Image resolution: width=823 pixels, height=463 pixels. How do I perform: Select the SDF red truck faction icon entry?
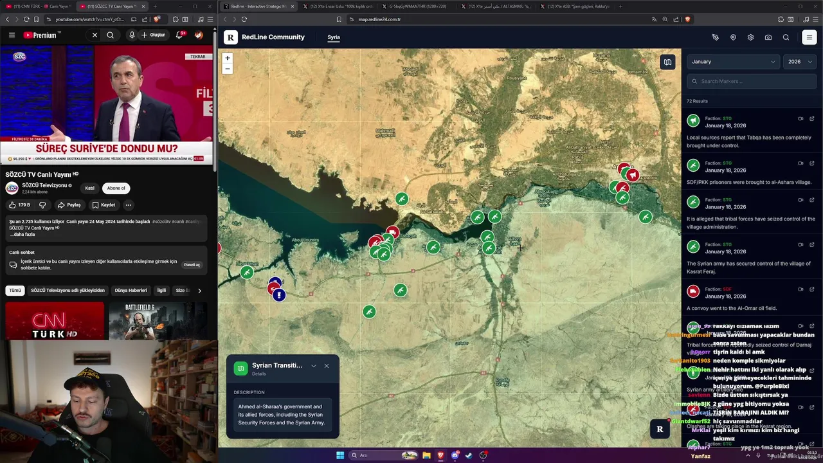(x=693, y=292)
